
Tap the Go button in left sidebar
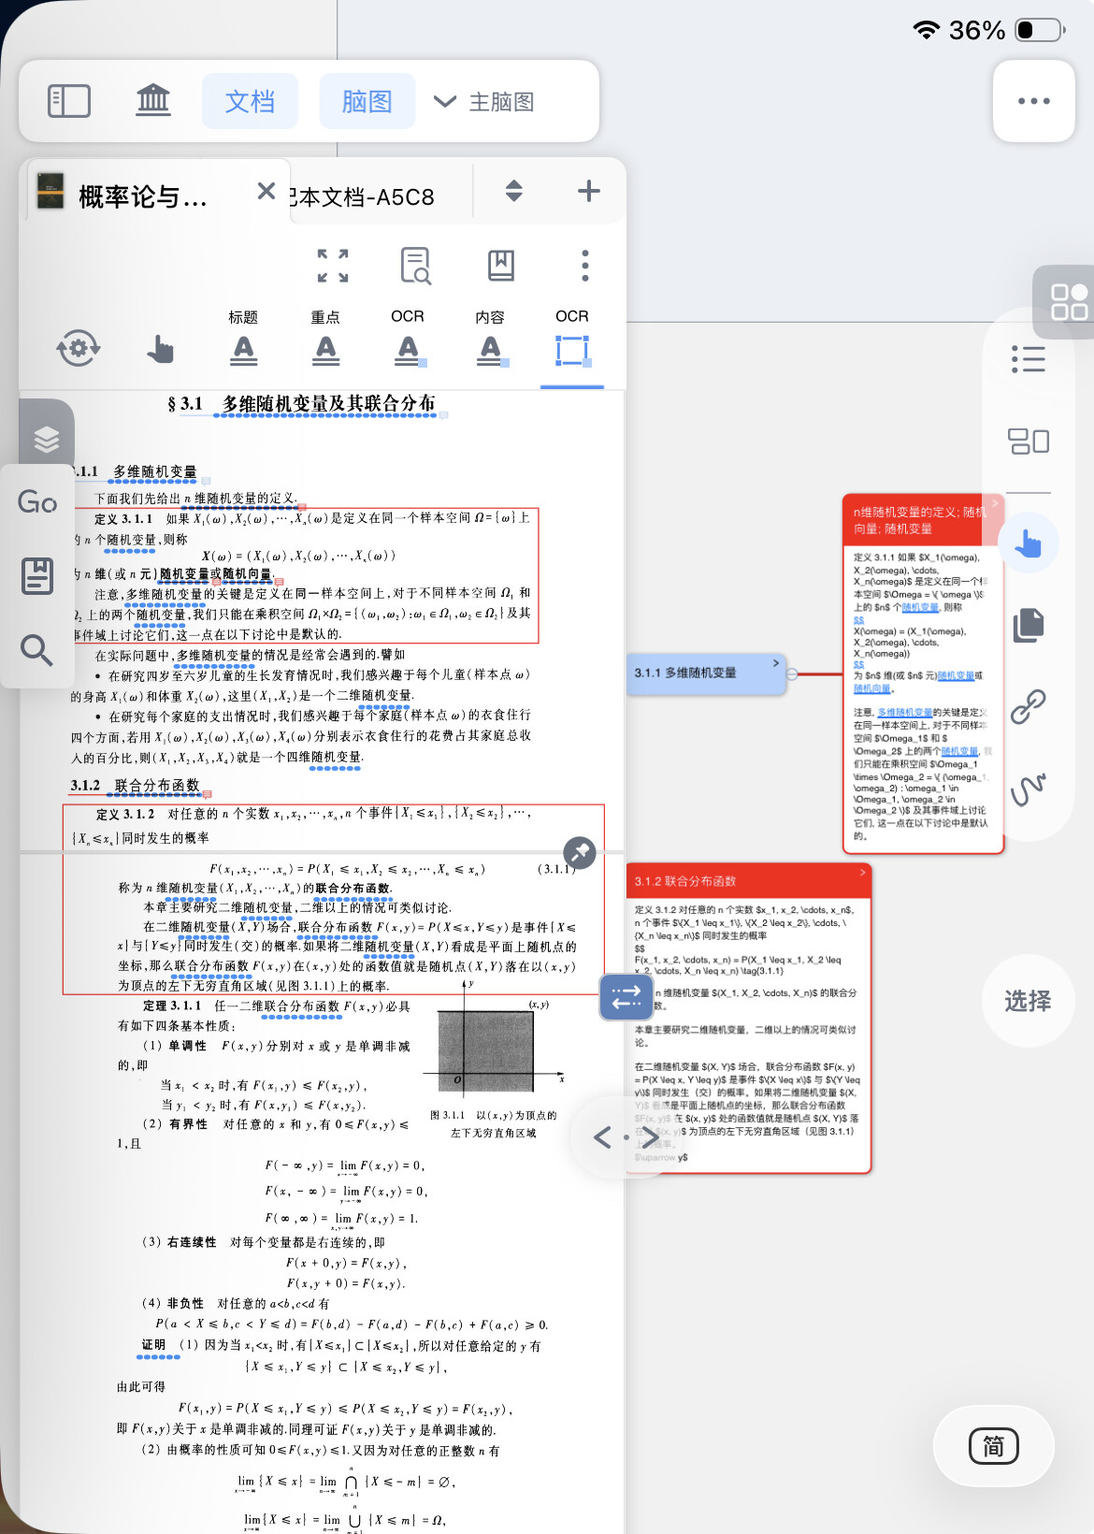point(37,503)
